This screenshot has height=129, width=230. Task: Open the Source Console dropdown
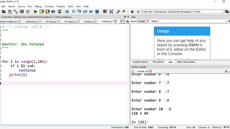click(x=143, y=21)
